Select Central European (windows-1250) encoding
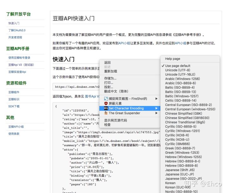 190,109
